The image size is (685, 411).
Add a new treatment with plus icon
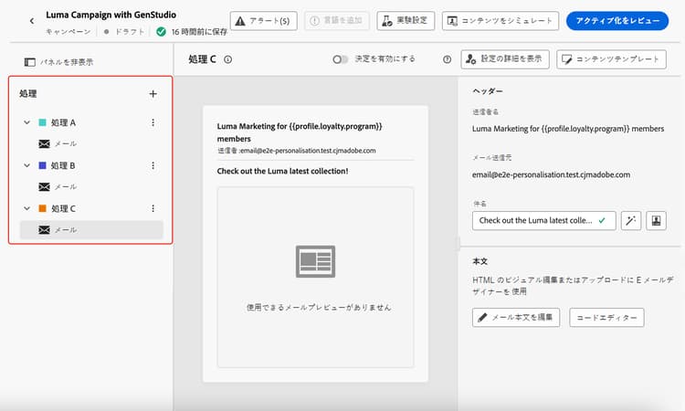pos(153,94)
